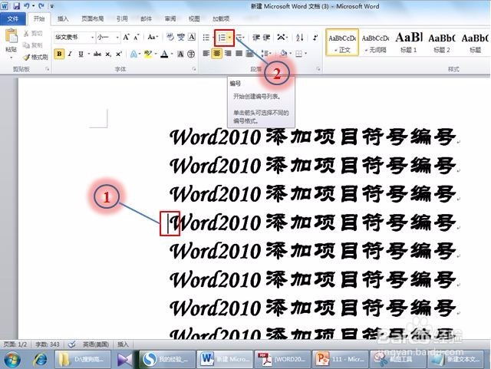Screen dimensions: 491x369
Task: Click the Cut (剪切) scissors button
Action: [33, 34]
